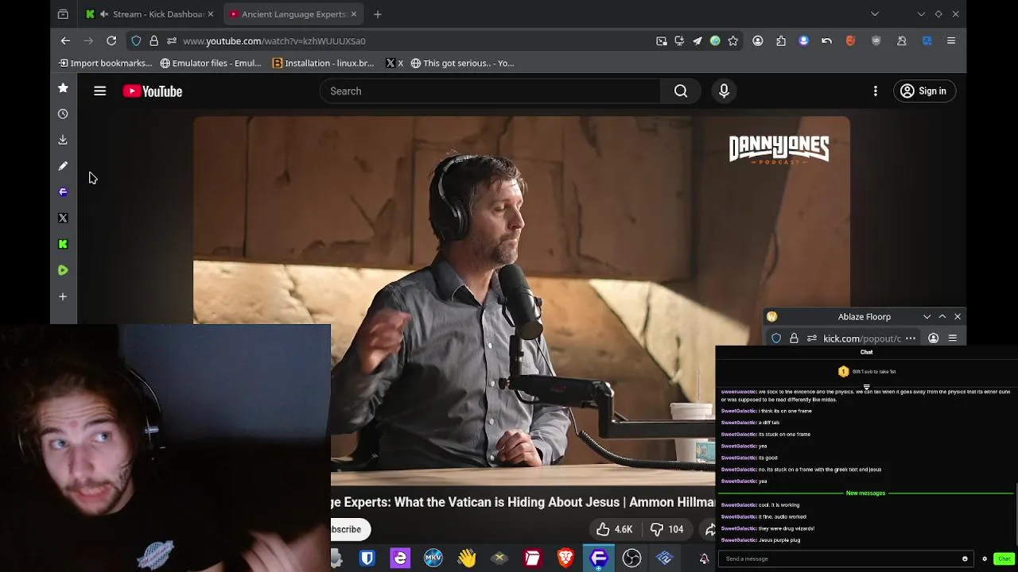Viewport: 1018px width, 572px height.
Task: Click the kick.com popout address
Action: [862, 338]
